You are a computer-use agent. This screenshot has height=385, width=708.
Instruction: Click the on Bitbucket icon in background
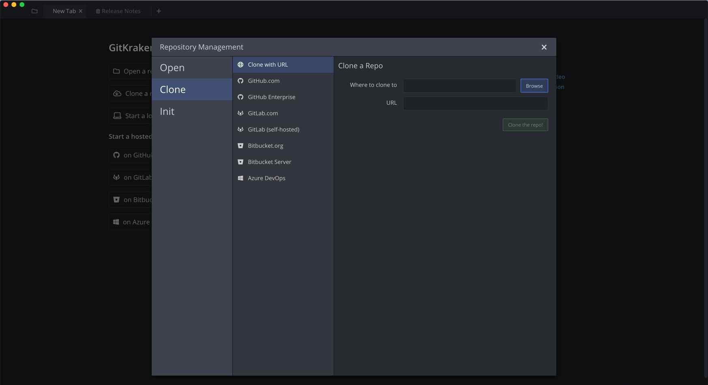(x=116, y=200)
